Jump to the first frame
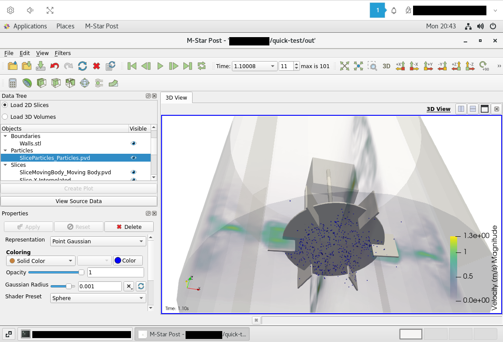This screenshot has width=503, height=342. 132,66
